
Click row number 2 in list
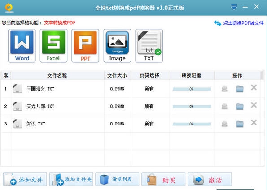[x=6, y=106]
